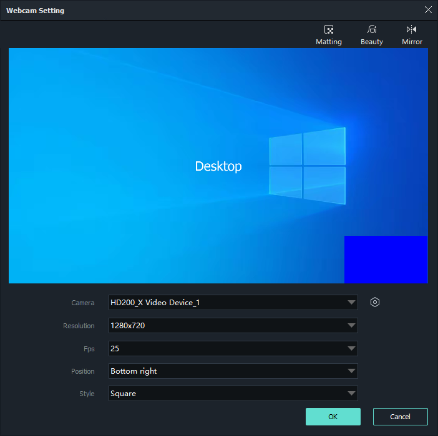The width and height of the screenshot is (438, 436).
Task: Expand the Position Bottom right dropdown
Action: tap(233, 371)
